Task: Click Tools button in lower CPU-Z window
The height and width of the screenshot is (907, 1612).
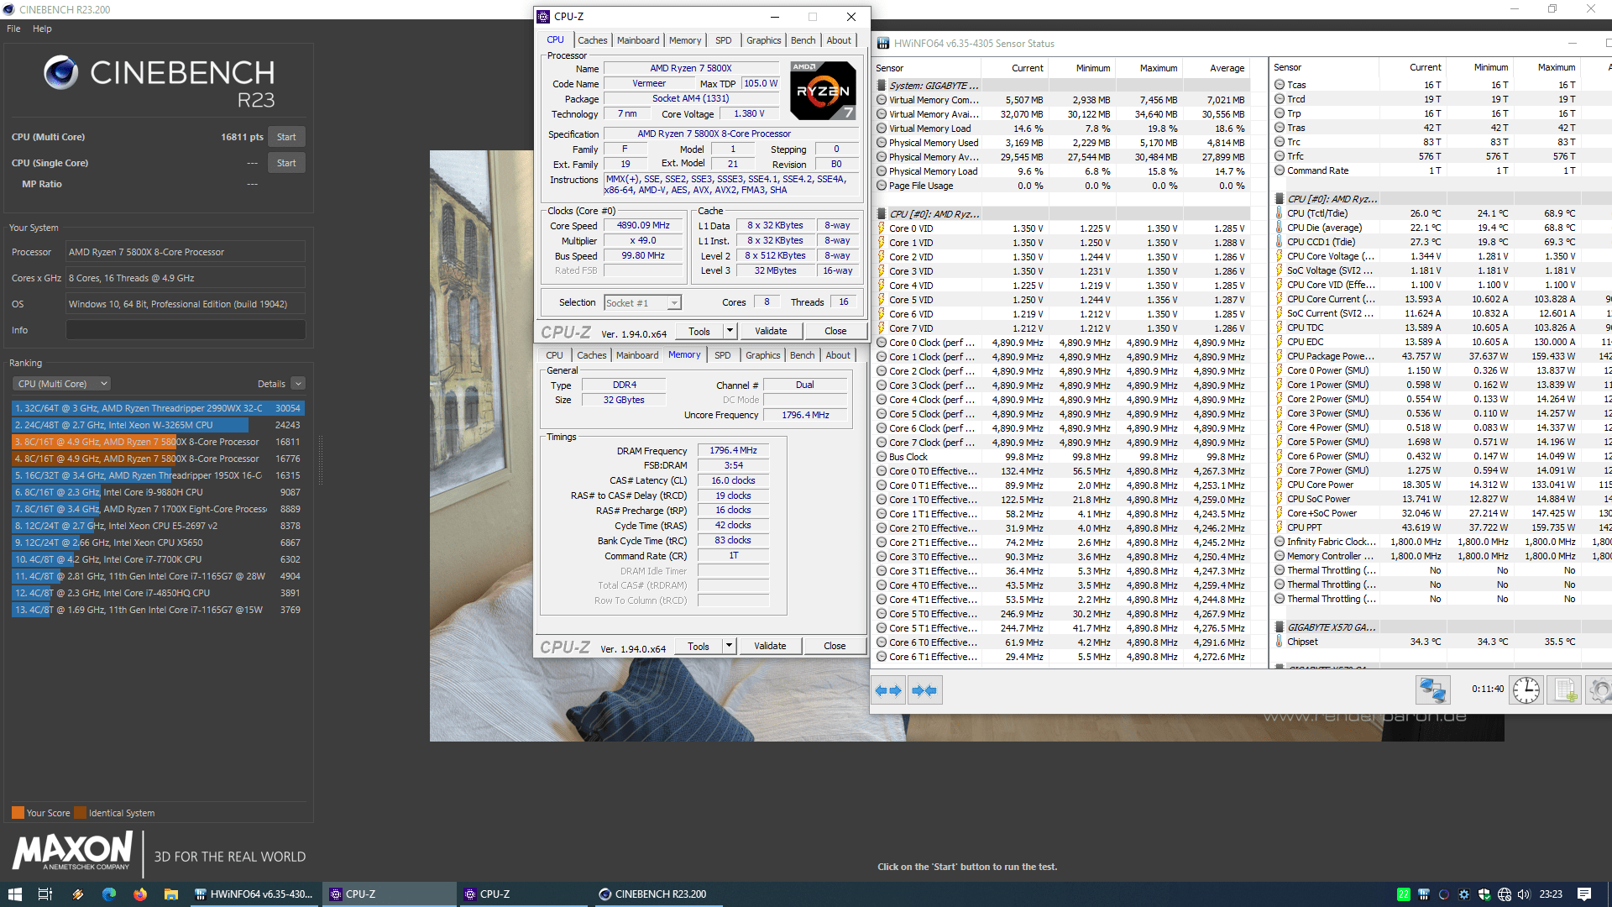Action: pos(699,646)
